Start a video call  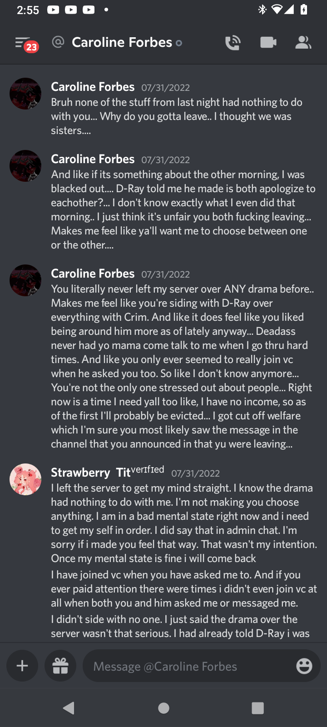click(x=268, y=43)
